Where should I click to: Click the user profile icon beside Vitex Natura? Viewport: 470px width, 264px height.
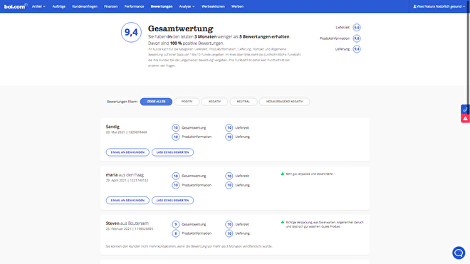[414, 6]
